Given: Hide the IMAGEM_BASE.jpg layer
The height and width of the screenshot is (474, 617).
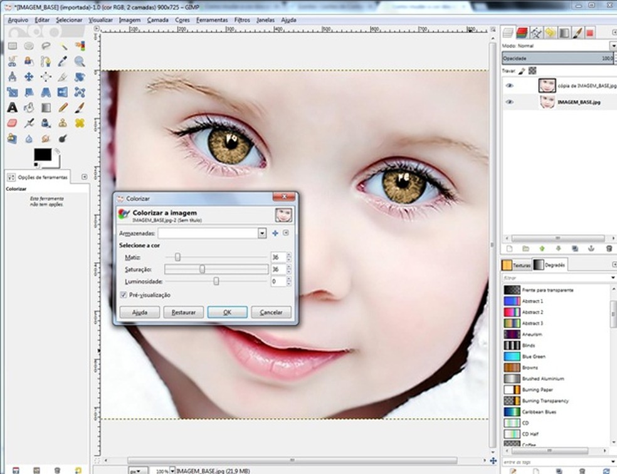Looking at the screenshot, I should pos(509,102).
